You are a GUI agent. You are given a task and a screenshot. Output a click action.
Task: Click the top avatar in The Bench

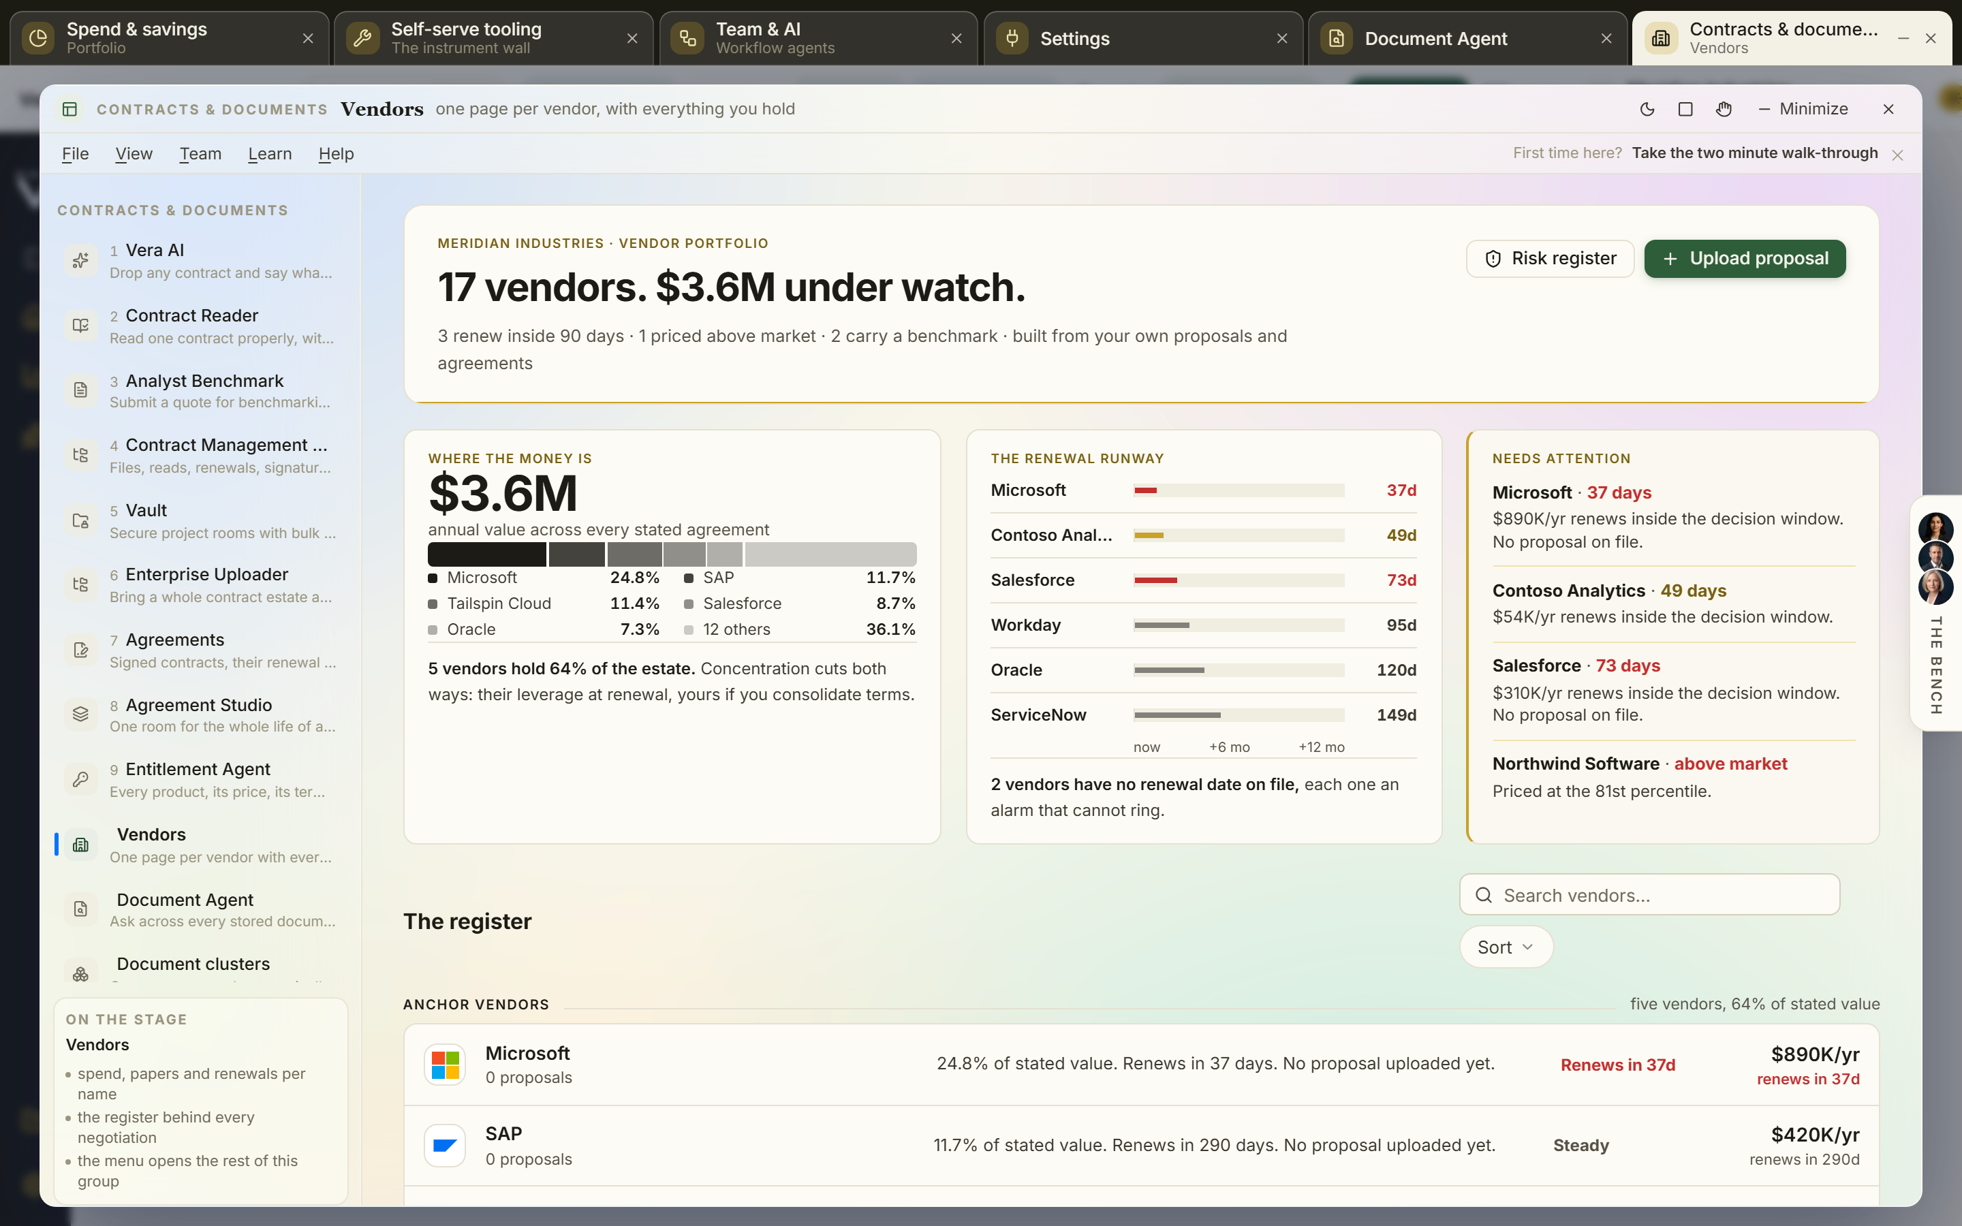pyautogui.click(x=1935, y=529)
